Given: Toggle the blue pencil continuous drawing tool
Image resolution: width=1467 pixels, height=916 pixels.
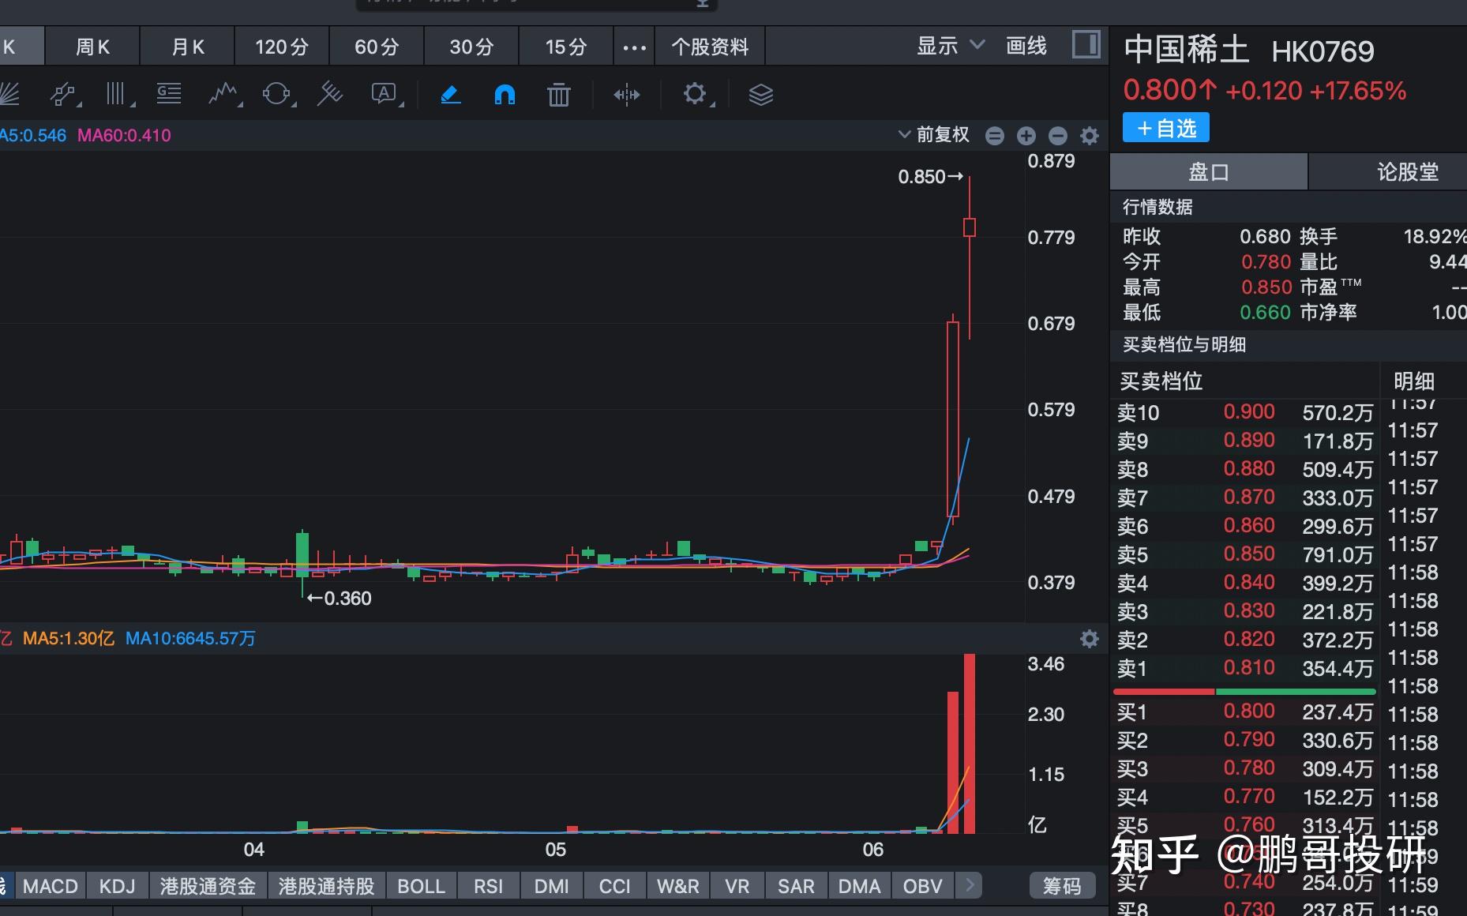Looking at the screenshot, I should (450, 95).
